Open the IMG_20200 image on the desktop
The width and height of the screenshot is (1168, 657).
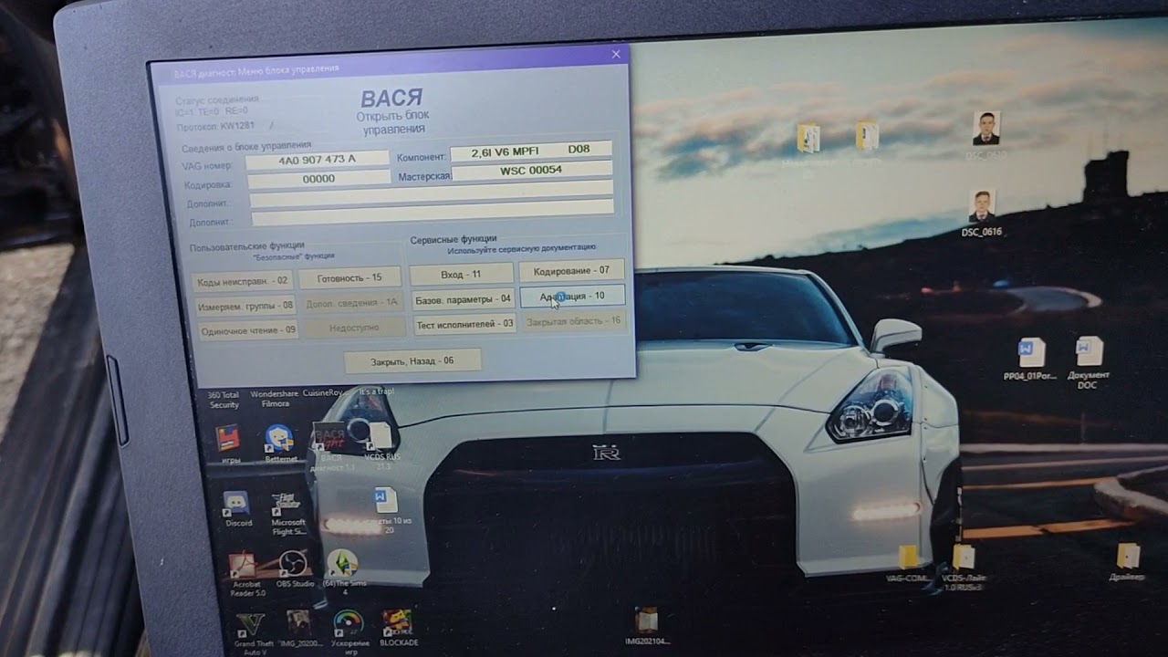(x=299, y=628)
